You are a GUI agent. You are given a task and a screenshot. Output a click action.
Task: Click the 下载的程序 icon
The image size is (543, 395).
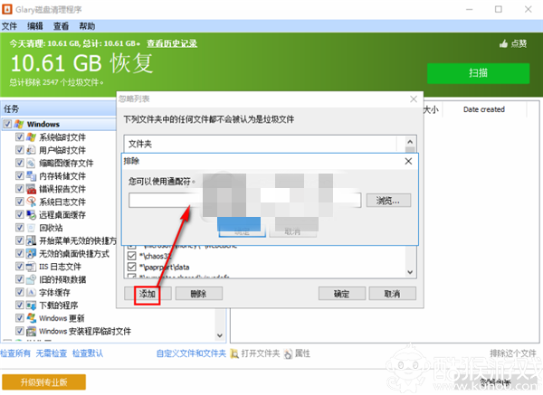point(31,306)
